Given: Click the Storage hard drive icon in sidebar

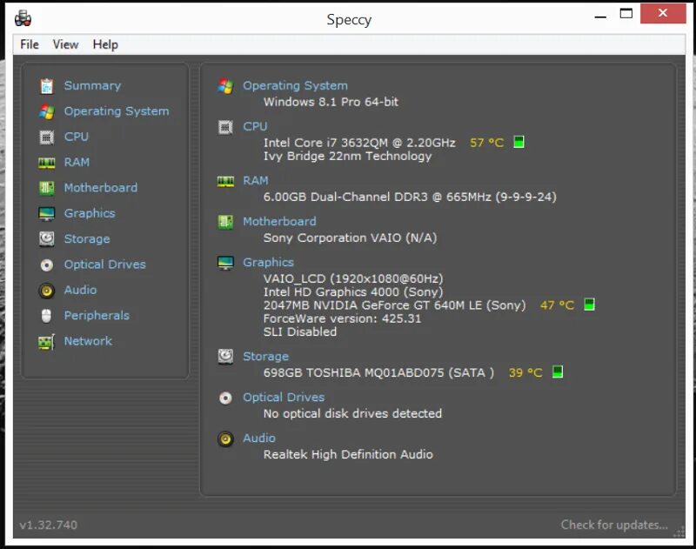Looking at the screenshot, I should pos(47,239).
